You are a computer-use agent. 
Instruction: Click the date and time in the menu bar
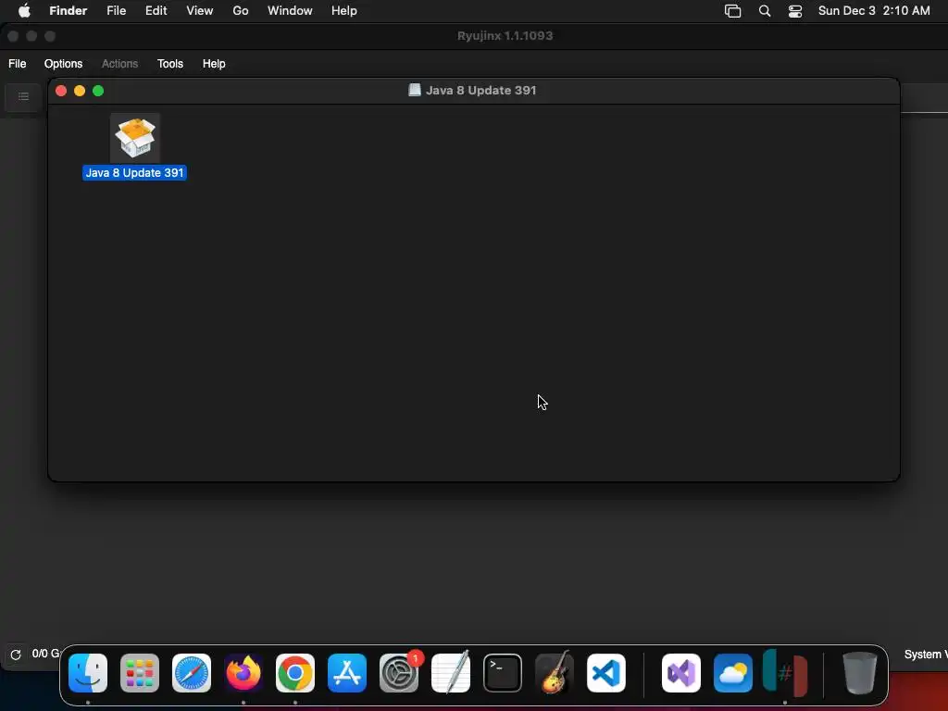pyautogui.click(x=874, y=11)
